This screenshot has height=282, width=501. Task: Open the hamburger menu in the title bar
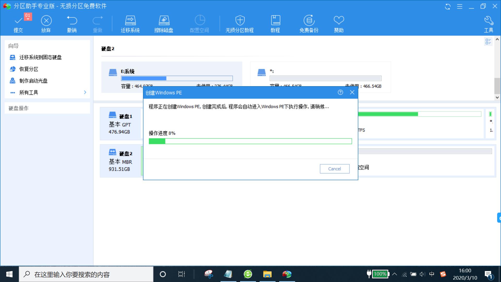459,7
